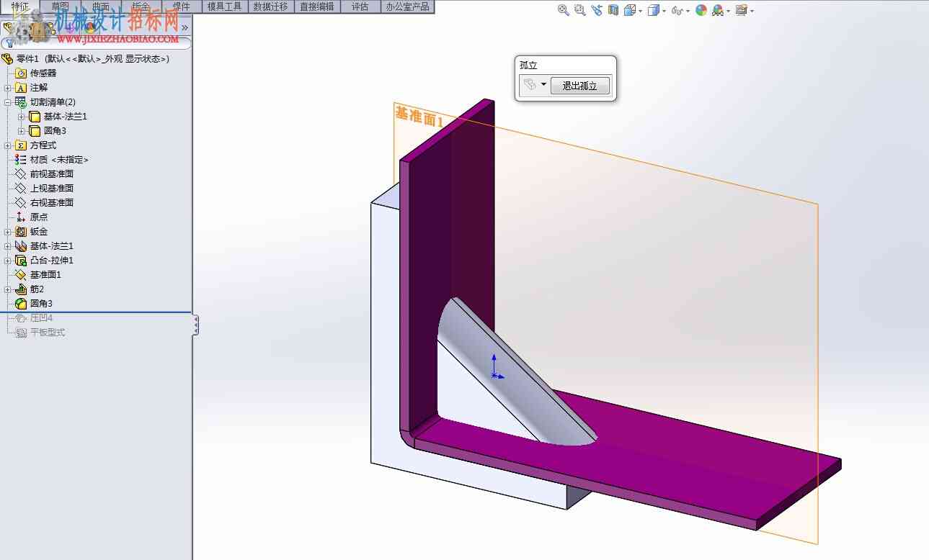Open the Display Style dropdown arrow
The width and height of the screenshot is (929, 560).
click(x=664, y=11)
